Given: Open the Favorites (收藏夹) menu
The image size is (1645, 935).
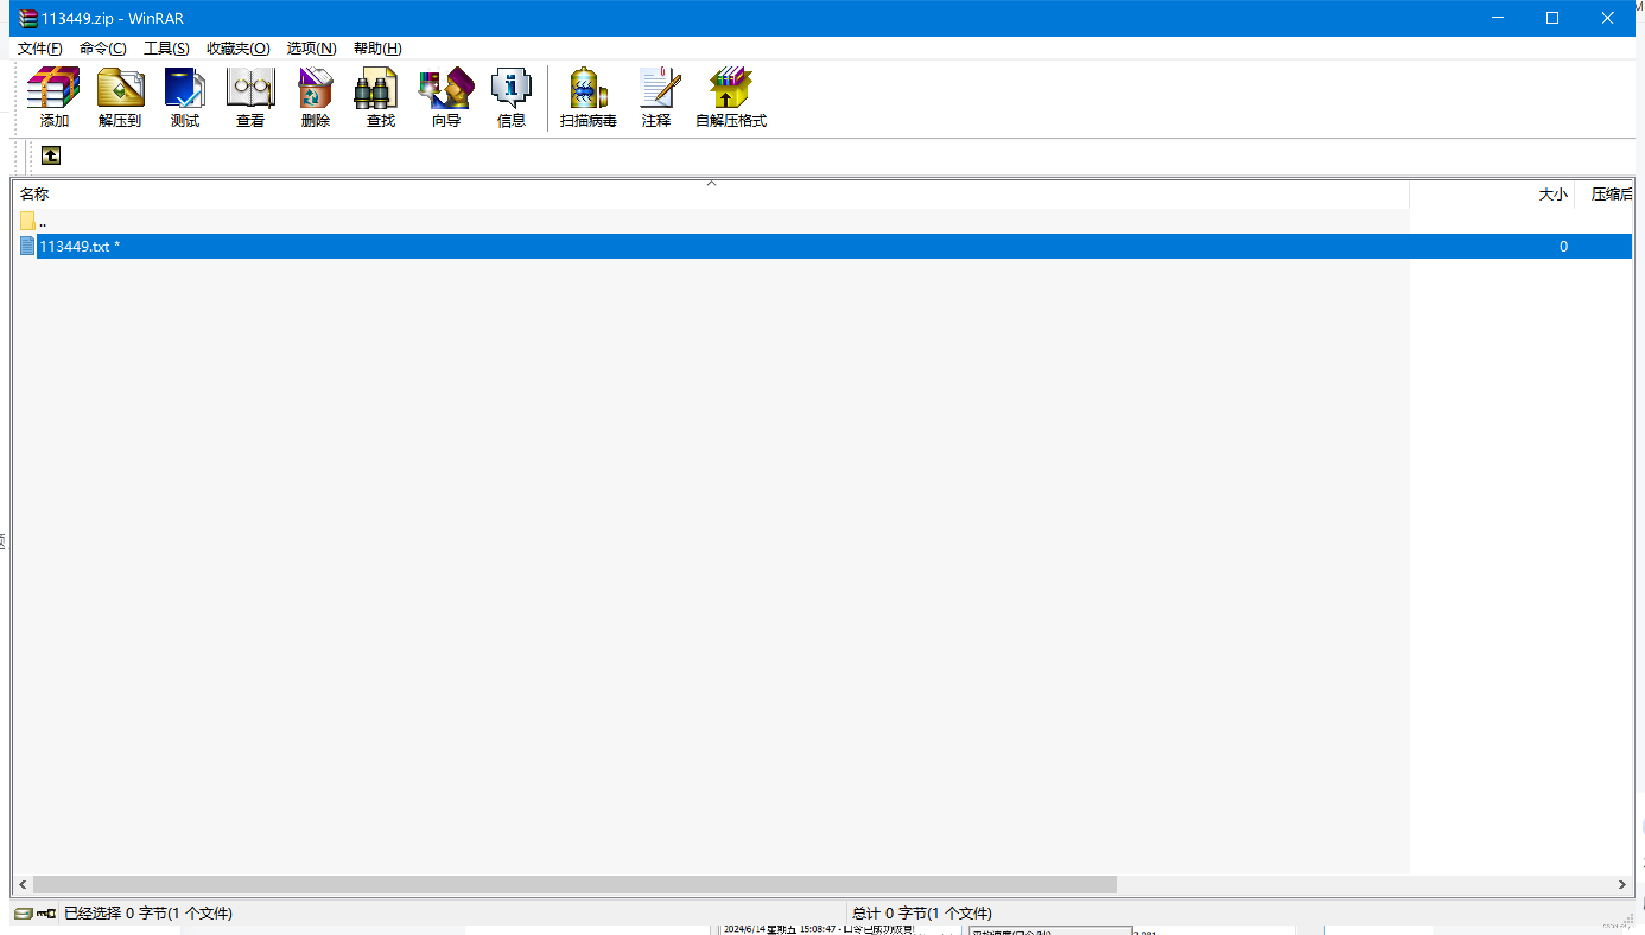Looking at the screenshot, I should [237, 48].
